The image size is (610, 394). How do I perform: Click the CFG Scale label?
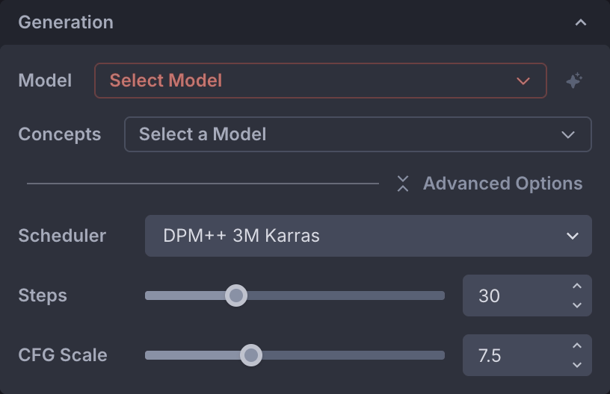(62, 355)
